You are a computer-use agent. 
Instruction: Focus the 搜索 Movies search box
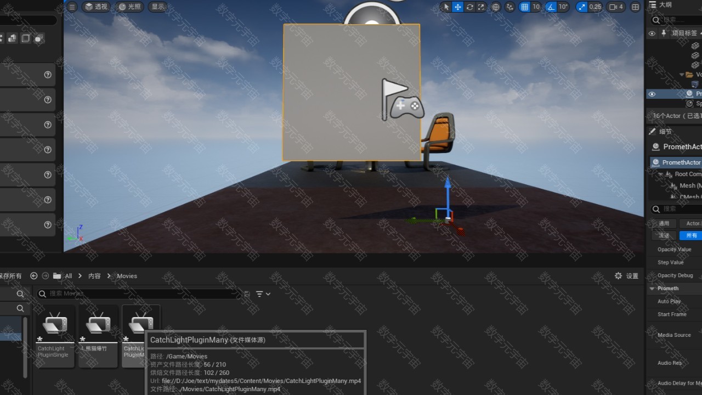click(138, 294)
